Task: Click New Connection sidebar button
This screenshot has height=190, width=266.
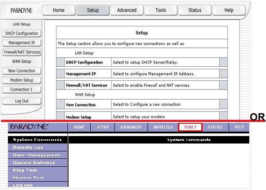Action: pyautogui.click(x=22, y=71)
